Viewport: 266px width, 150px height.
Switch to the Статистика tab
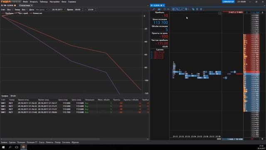tap(25, 5)
